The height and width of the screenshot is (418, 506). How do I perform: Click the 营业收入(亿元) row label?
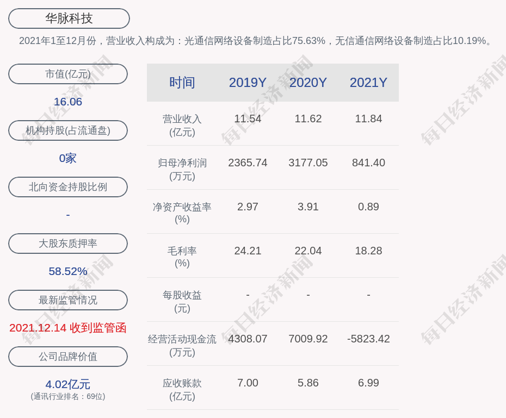tap(182, 126)
